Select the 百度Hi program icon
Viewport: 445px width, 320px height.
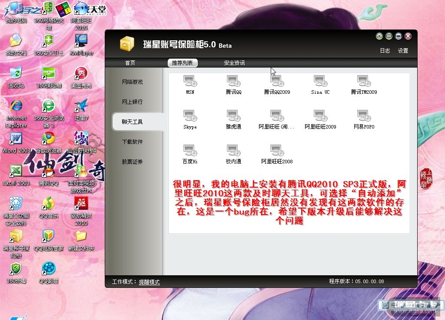point(190,150)
